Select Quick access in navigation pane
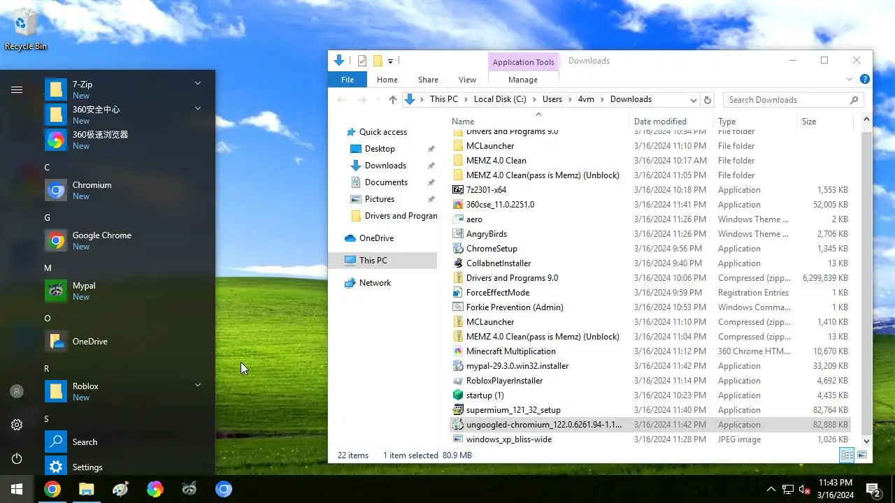 pyautogui.click(x=382, y=132)
